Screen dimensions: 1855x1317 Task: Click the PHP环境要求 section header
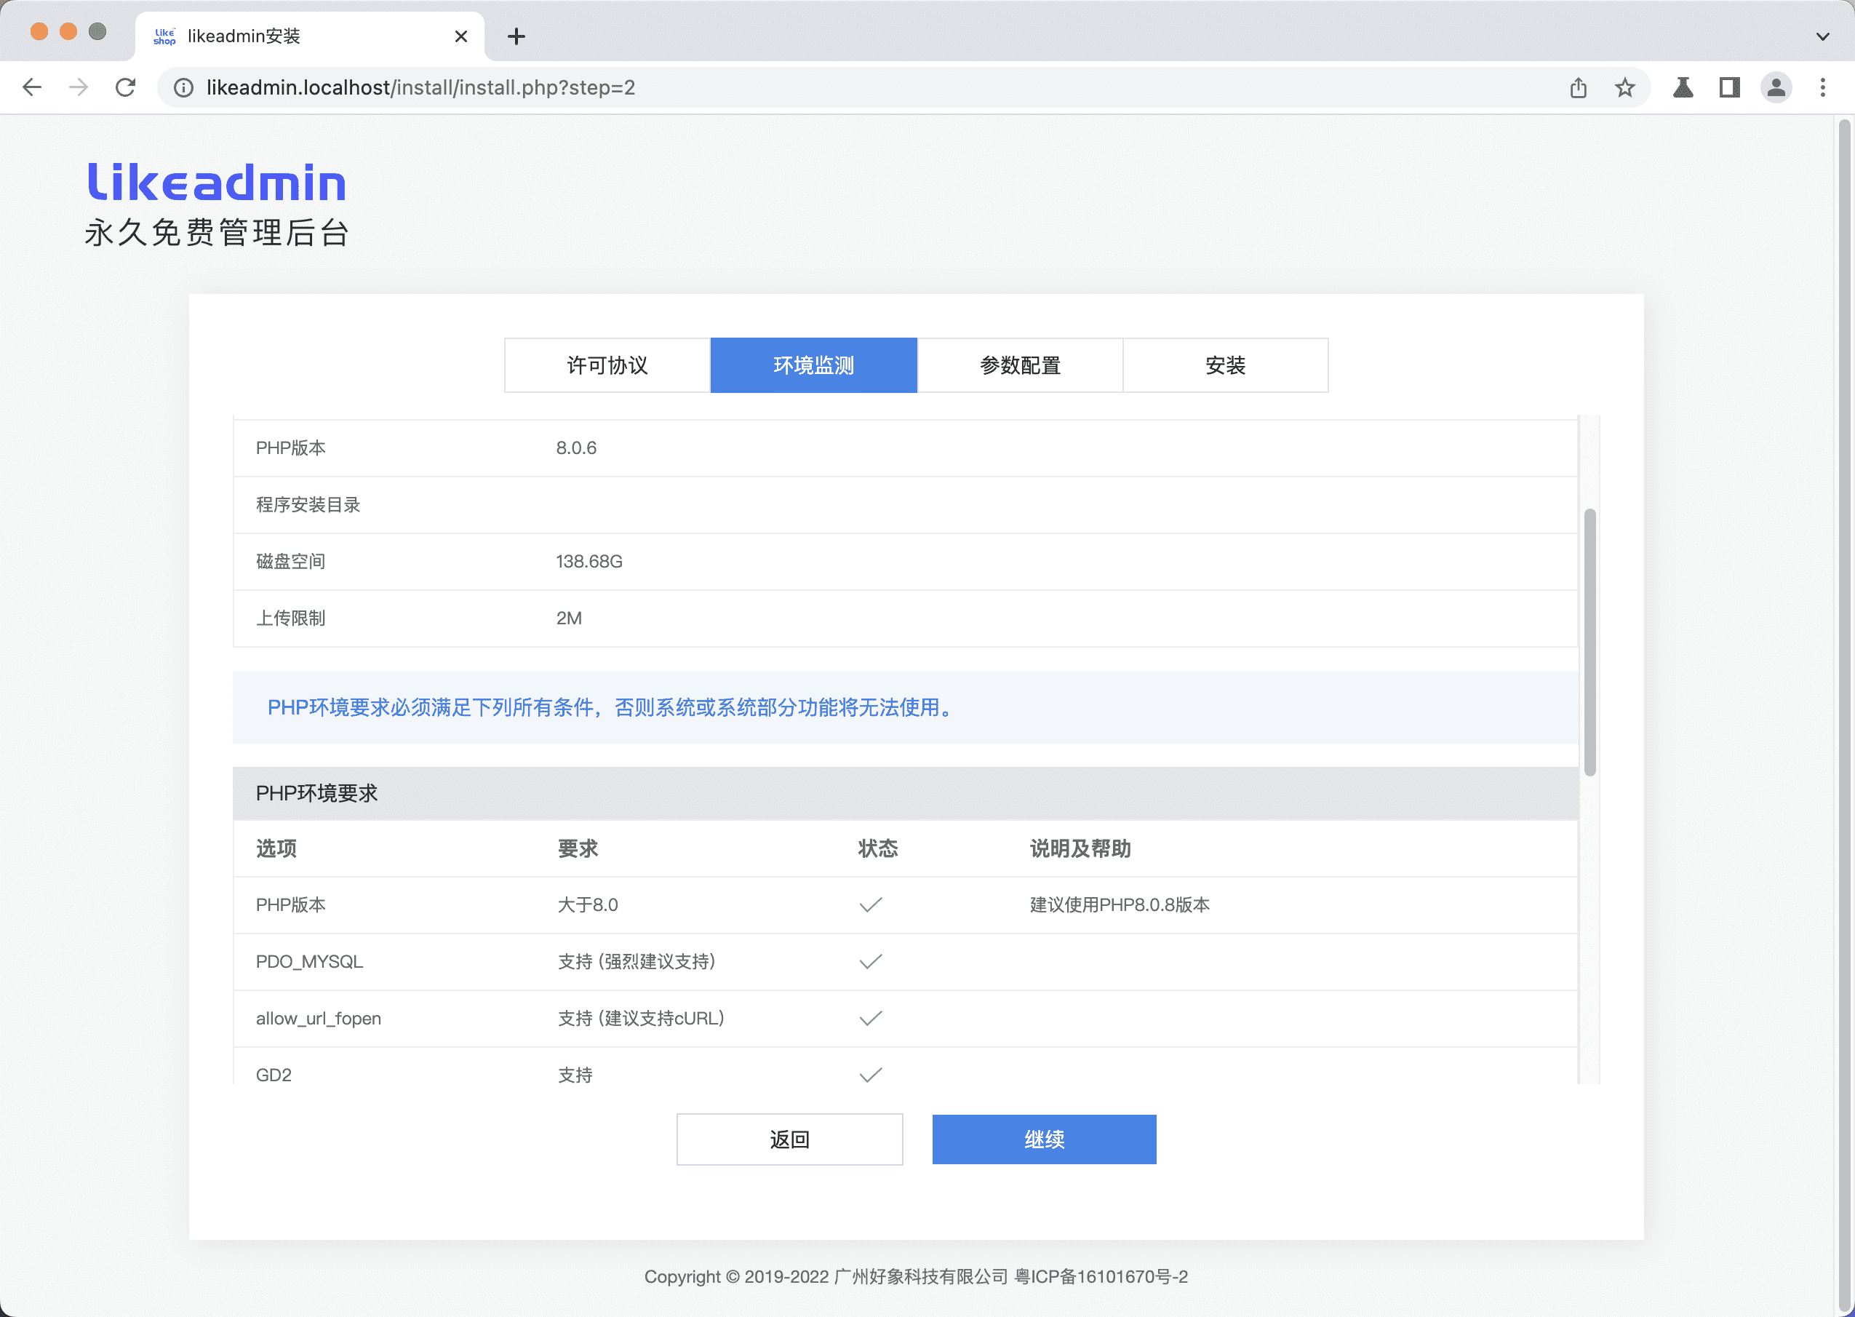tap(905, 793)
